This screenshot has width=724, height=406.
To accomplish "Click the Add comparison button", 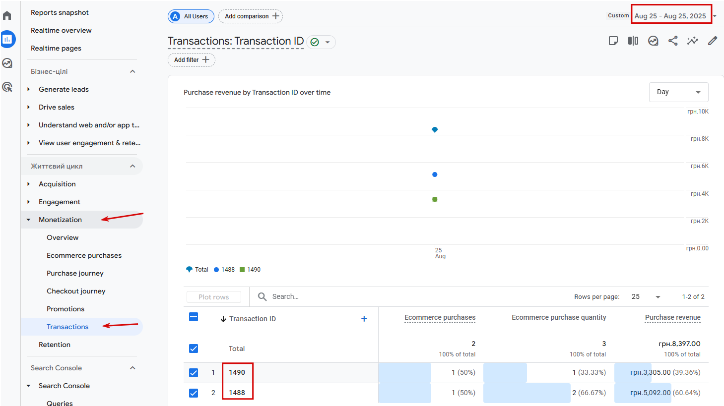I will coord(251,16).
